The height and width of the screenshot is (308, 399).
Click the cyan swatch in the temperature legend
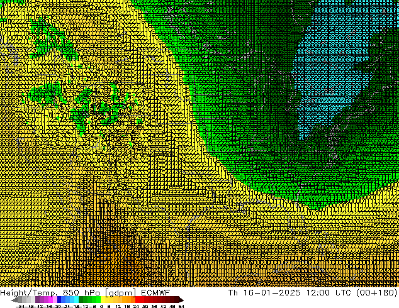click(76, 299)
